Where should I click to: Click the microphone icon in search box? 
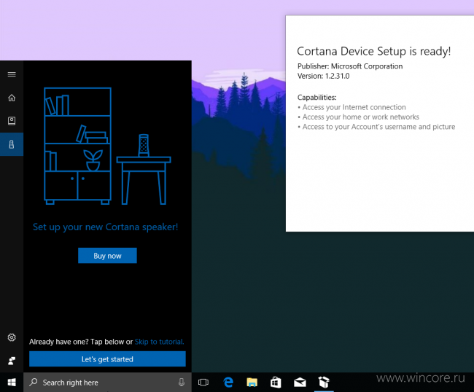pos(182,383)
